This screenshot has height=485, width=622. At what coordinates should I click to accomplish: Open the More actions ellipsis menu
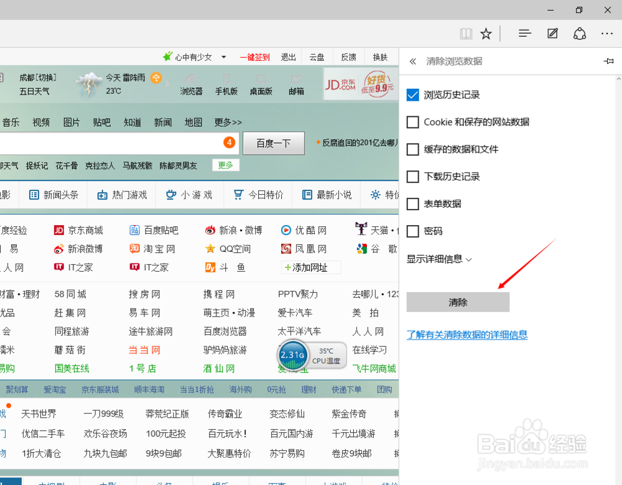click(x=607, y=34)
